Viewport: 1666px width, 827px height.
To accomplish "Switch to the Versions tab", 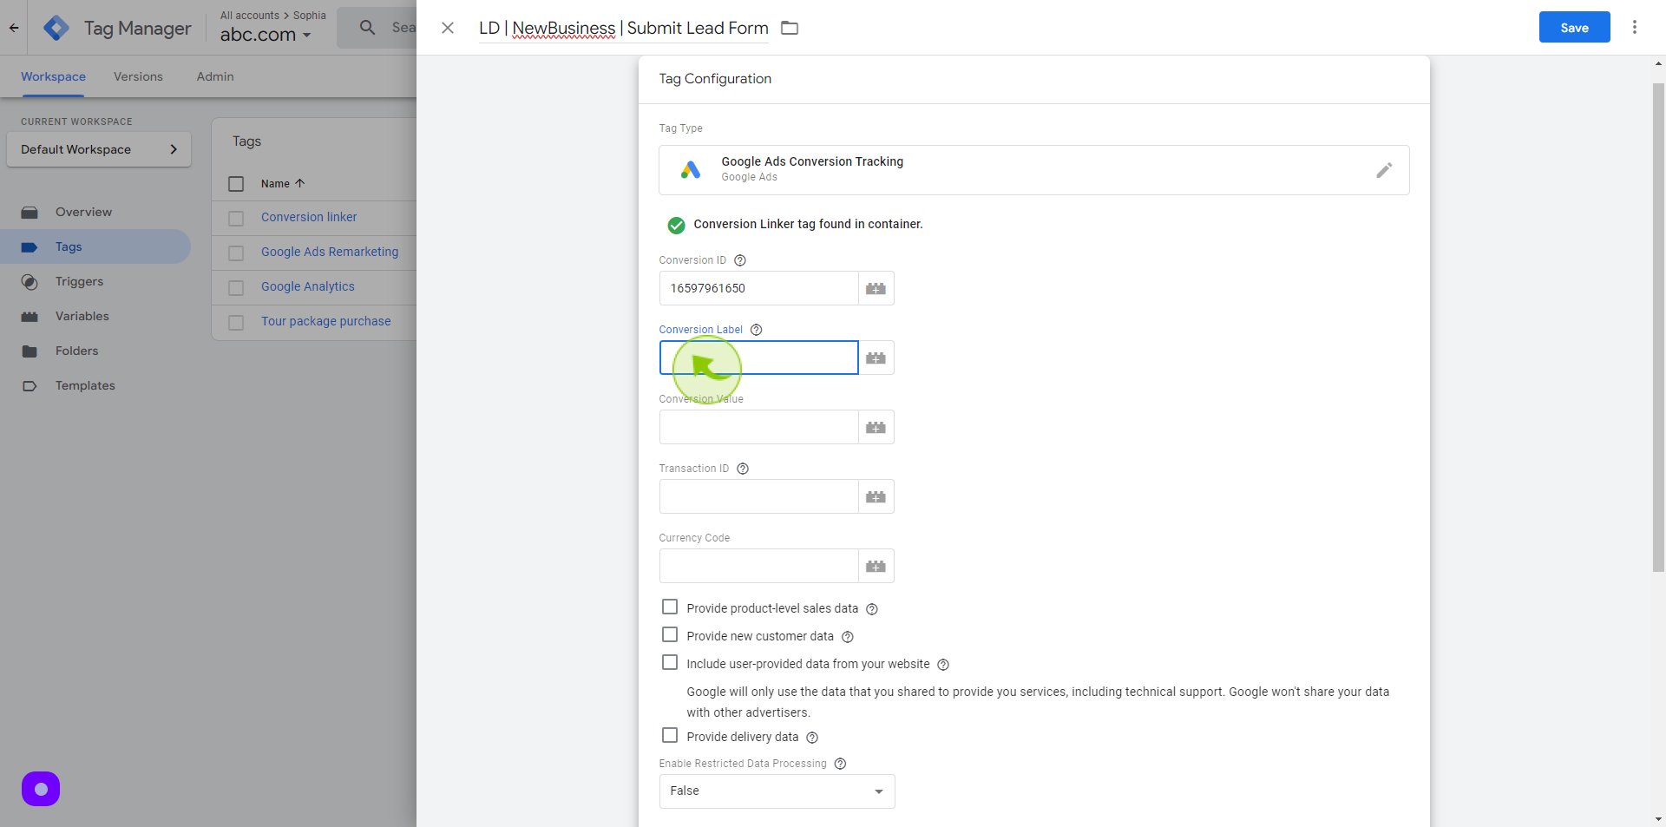I will [138, 76].
